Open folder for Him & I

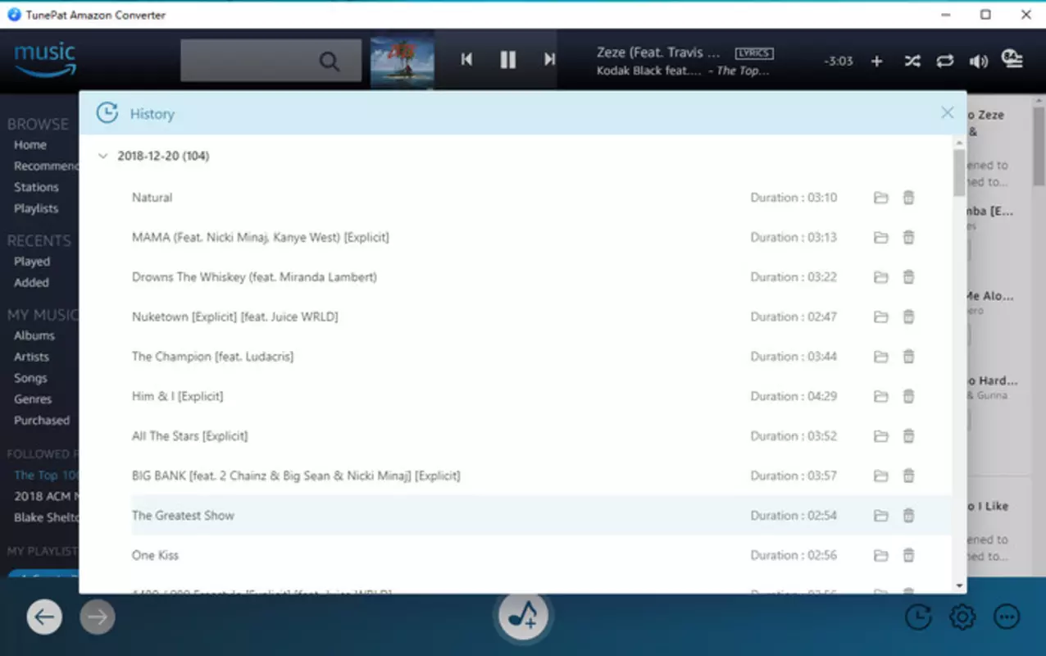880,397
